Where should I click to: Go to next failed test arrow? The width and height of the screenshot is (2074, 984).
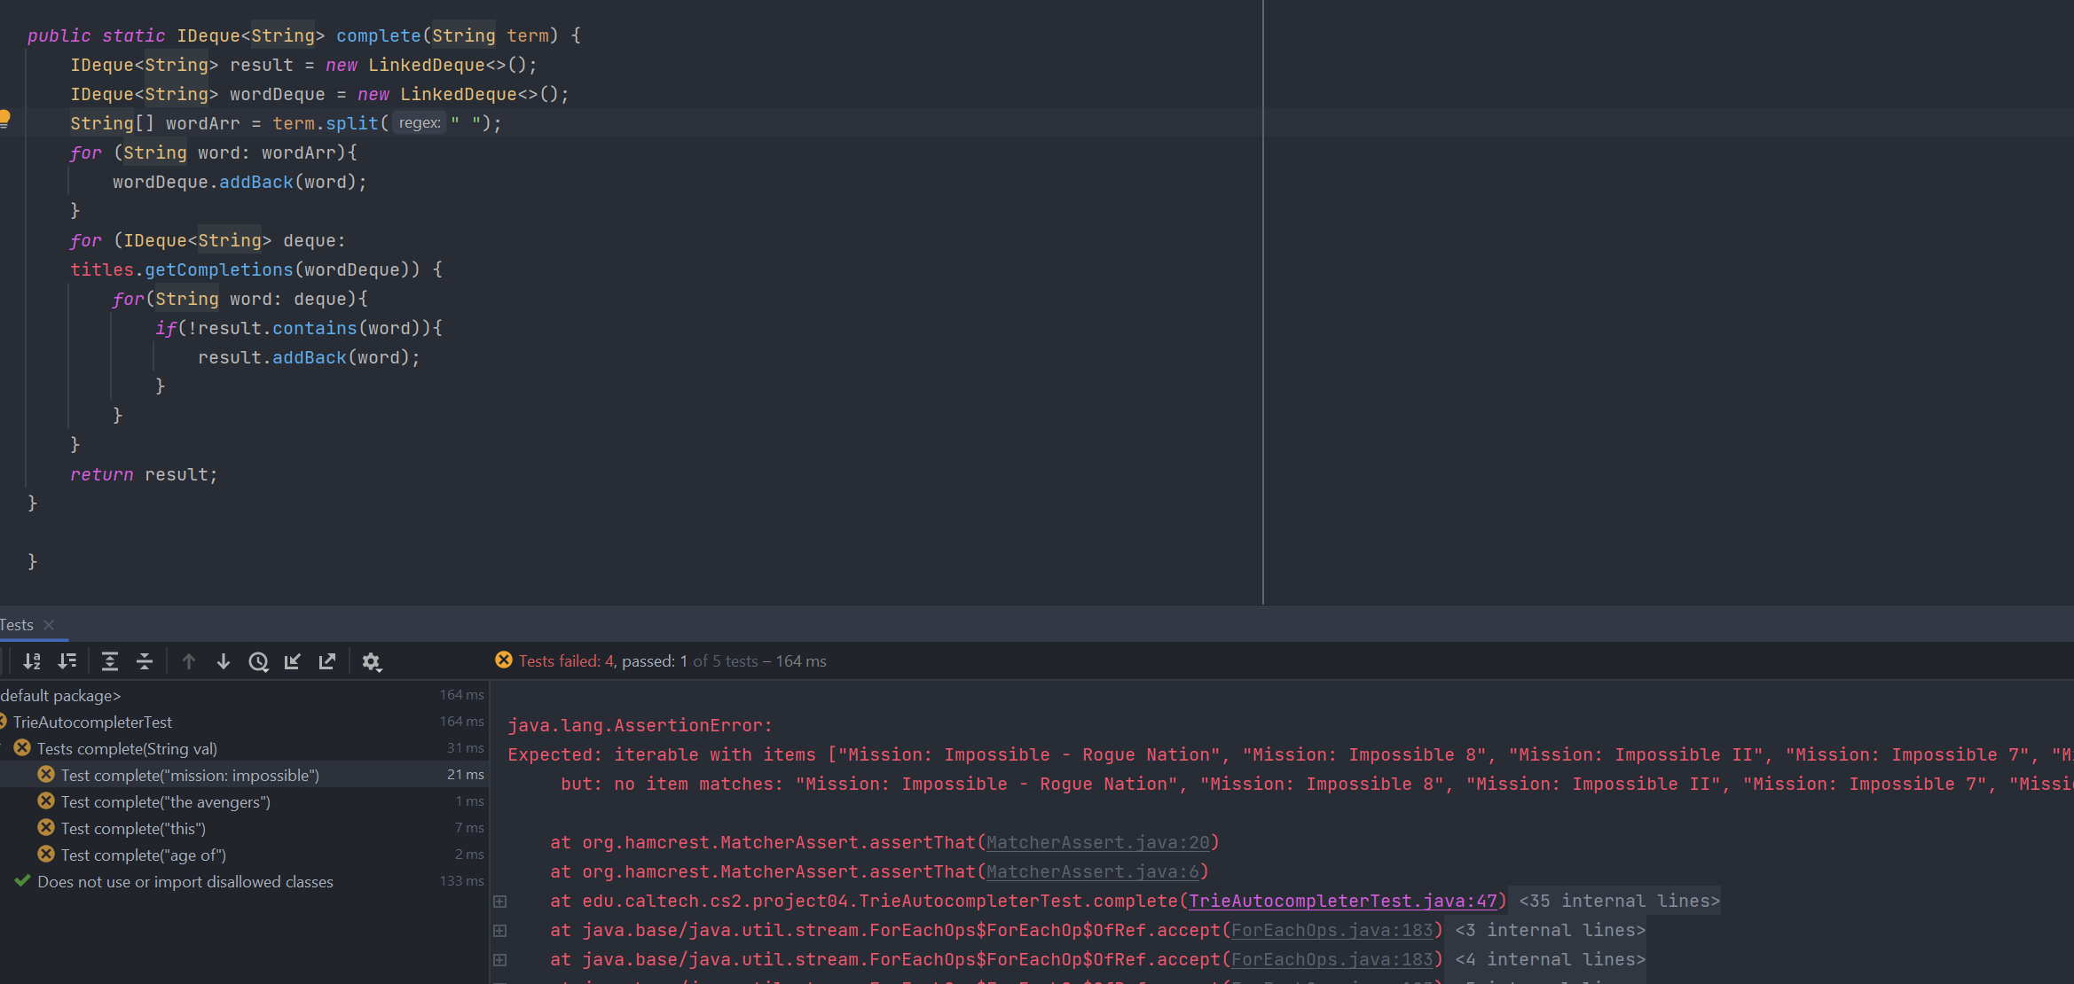point(224,661)
